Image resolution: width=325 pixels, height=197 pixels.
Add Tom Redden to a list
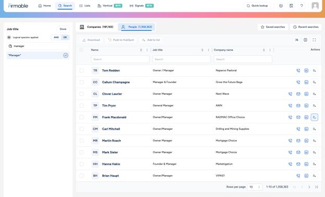point(315,70)
